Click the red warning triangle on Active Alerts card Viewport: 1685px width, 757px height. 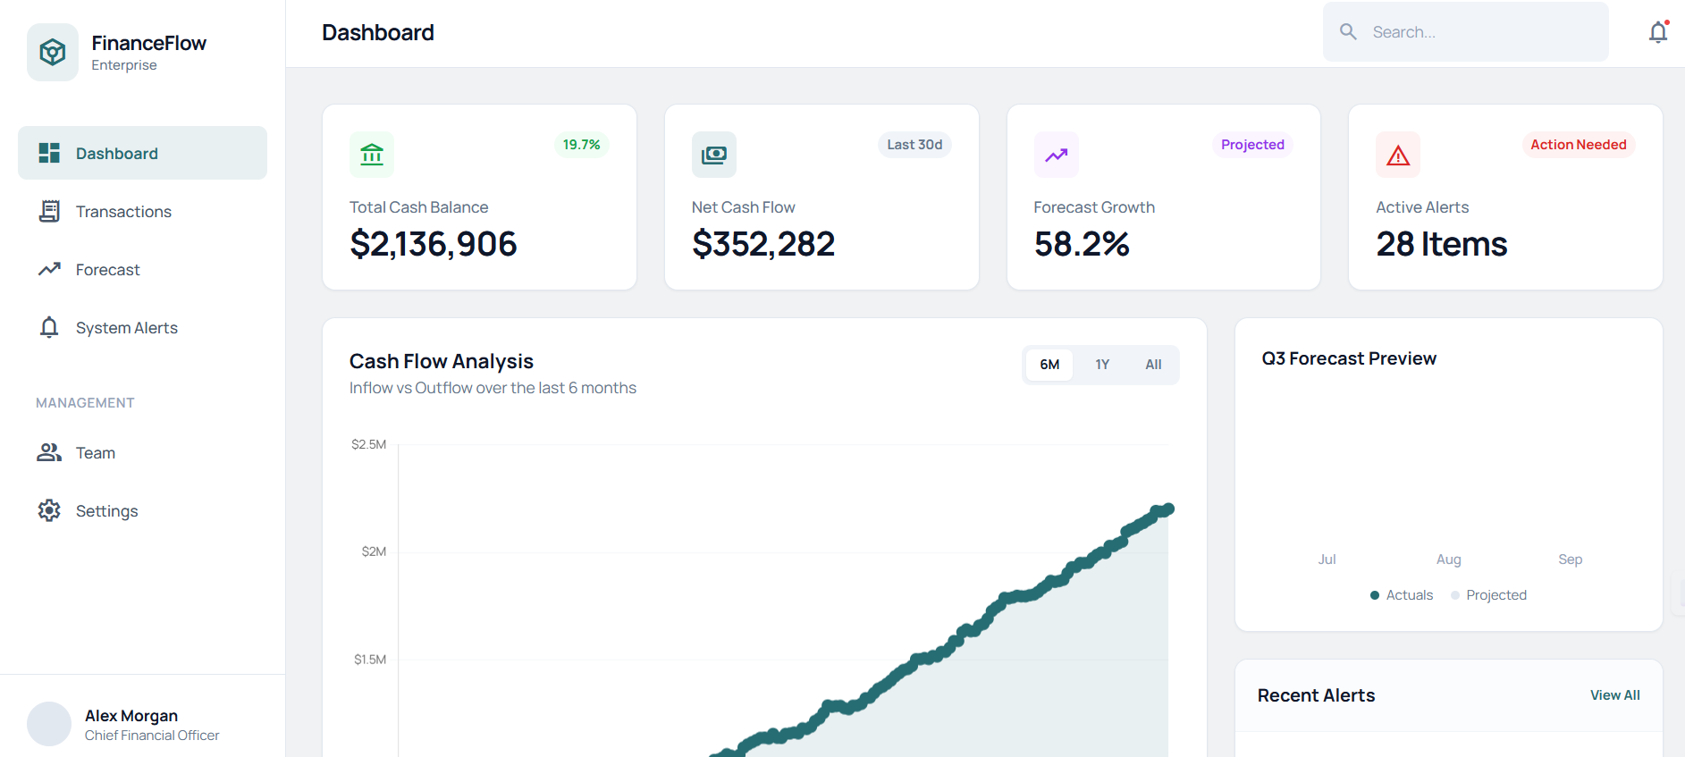pyautogui.click(x=1398, y=155)
